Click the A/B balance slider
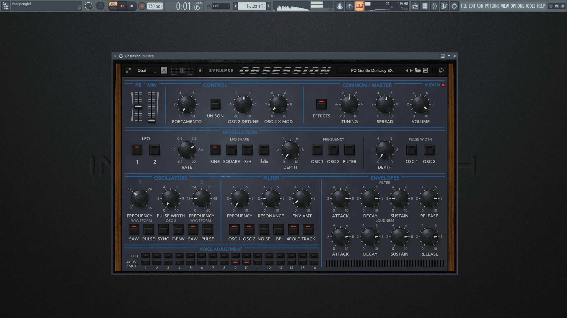Screen dimensions: 567x318 182,71
